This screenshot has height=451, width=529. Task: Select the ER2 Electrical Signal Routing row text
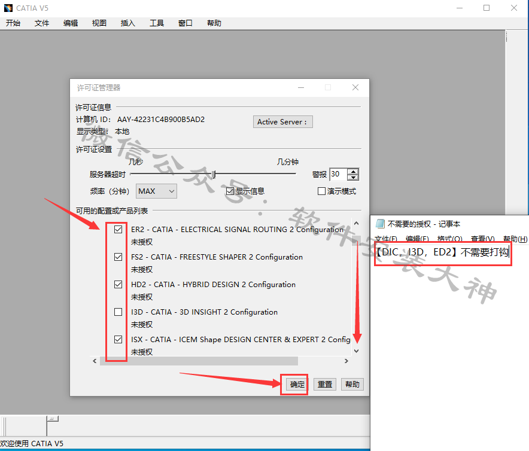coord(237,229)
